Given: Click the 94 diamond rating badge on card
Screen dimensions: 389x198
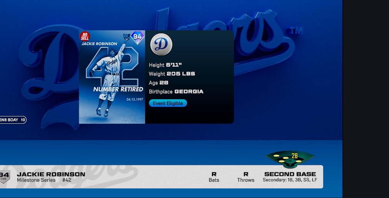Looking at the screenshot, I should point(137,37).
